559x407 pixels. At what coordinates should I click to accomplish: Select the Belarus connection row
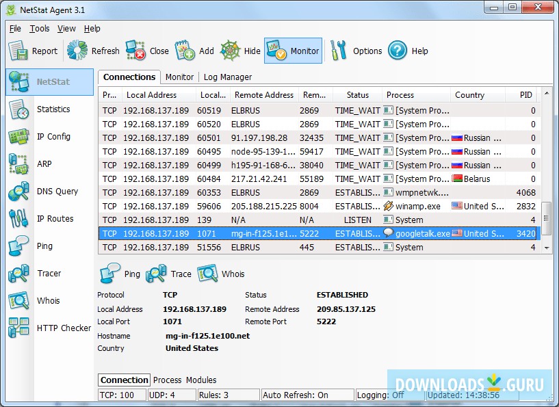coord(320,179)
